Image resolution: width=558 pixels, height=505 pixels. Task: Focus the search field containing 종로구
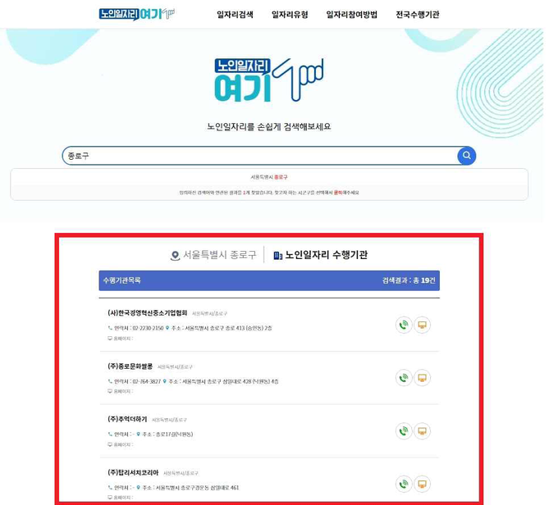click(260, 156)
